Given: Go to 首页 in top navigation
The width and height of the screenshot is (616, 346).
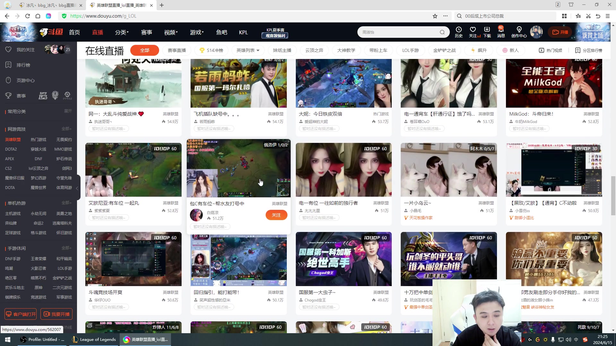Looking at the screenshot, I should pos(74,32).
